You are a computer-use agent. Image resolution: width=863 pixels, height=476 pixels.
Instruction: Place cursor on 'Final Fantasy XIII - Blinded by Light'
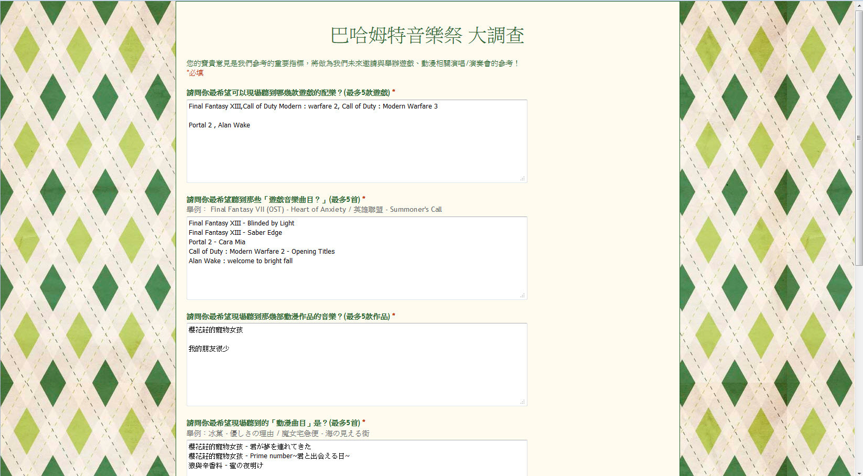pyautogui.click(x=241, y=223)
